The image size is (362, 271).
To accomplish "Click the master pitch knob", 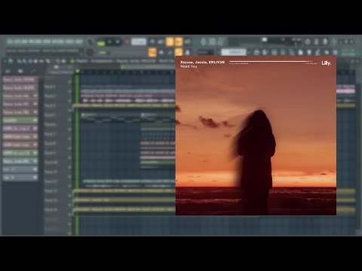I will coord(89,53).
